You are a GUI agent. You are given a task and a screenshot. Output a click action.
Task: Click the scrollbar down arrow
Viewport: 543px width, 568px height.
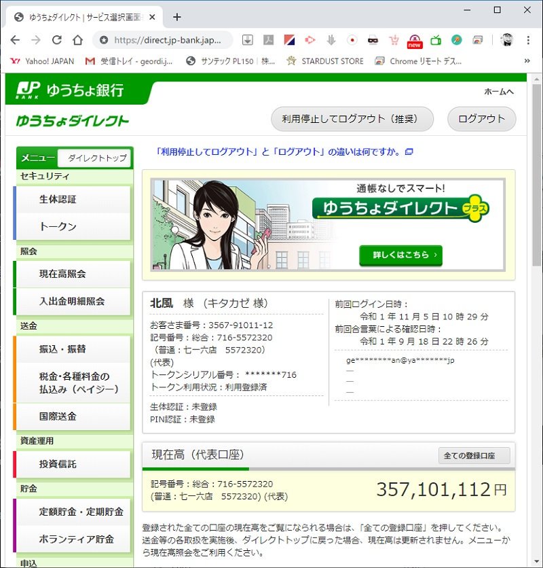pos(537,563)
